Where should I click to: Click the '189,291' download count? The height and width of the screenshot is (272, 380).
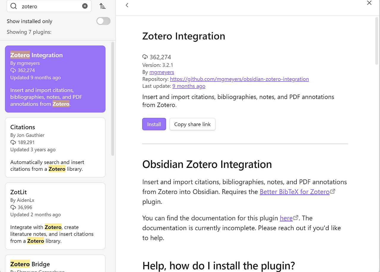(x=26, y=142)
